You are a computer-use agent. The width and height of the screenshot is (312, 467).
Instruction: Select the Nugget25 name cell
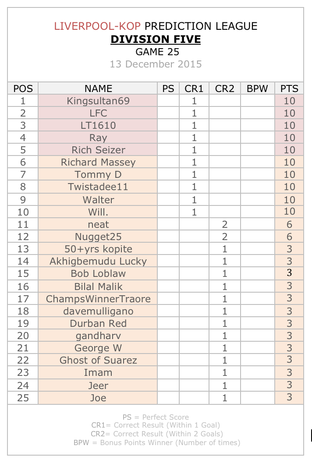coord(98,237)
